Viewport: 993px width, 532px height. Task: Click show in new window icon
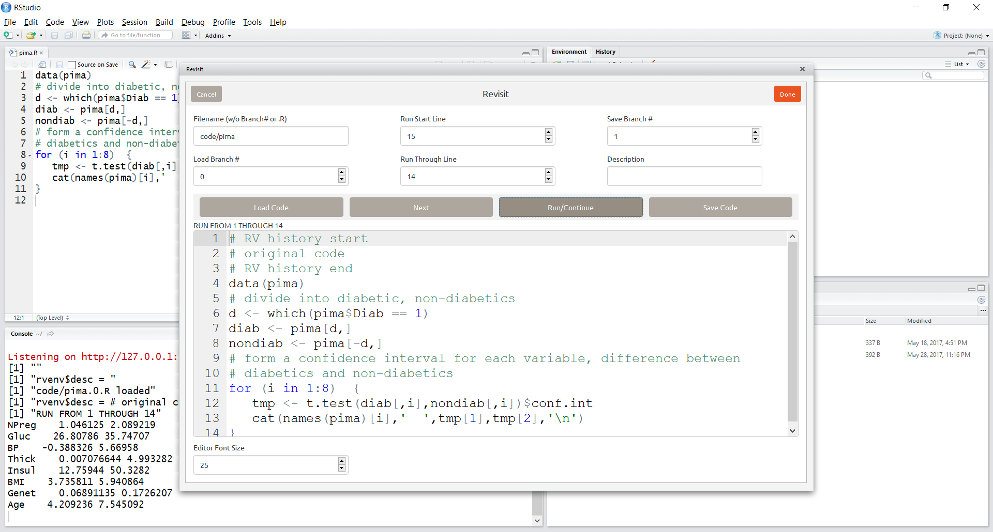coord(42,65)
